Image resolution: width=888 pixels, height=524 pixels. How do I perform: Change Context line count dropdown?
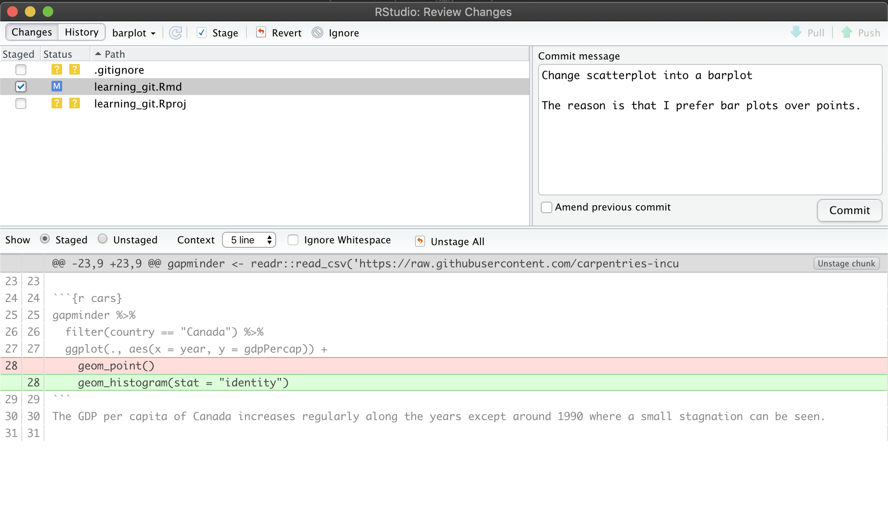pos(250,240)
